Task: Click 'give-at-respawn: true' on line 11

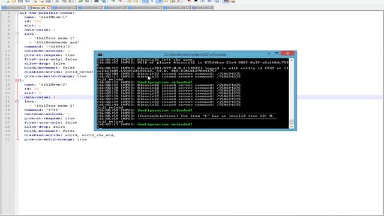Action: [49, 55]
